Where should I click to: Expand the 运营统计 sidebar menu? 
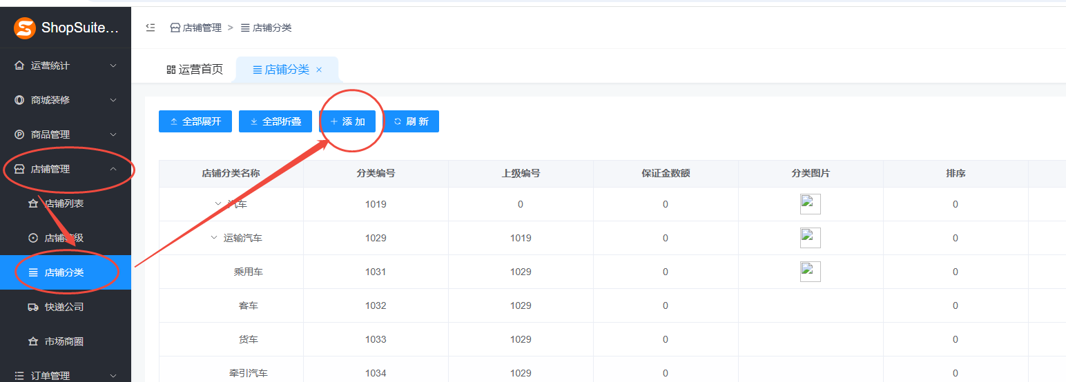pos(66,66)
